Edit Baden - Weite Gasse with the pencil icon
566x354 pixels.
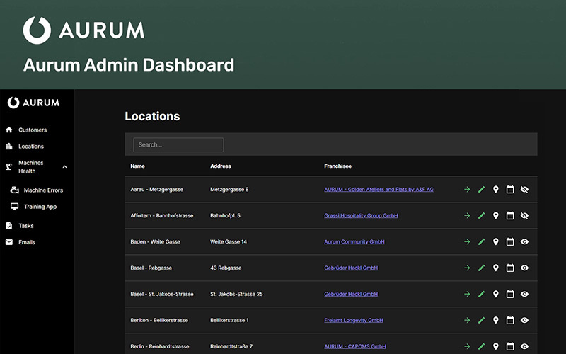tap(481, 241)
